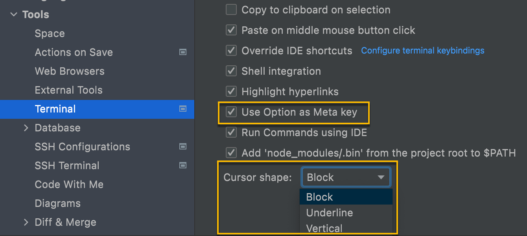527x236 pixels.
Task: Expand the Database settings node
Action: (x=26, y=128)
